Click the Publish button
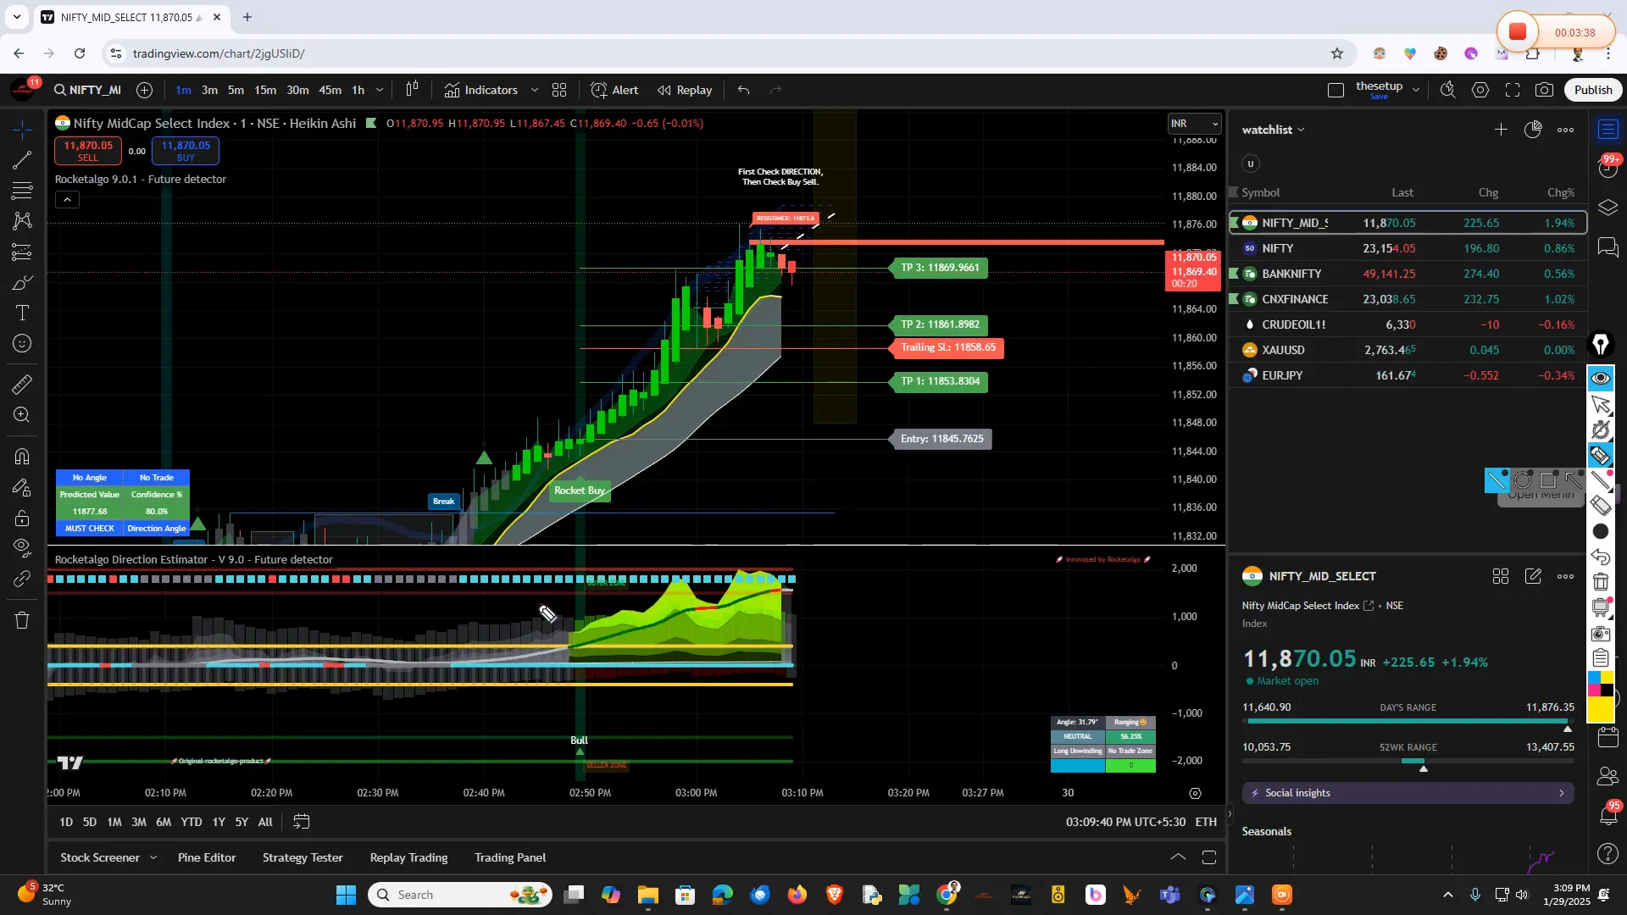Screen dimensions: 1627x915 (x=1592, y=89)
